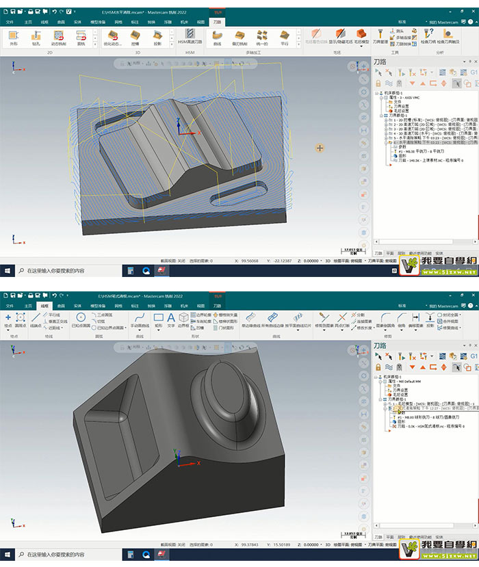
Task: Collapse 刀具群组-1 node in top window tree
Action: pyautogui.click(x=381, y=116)
